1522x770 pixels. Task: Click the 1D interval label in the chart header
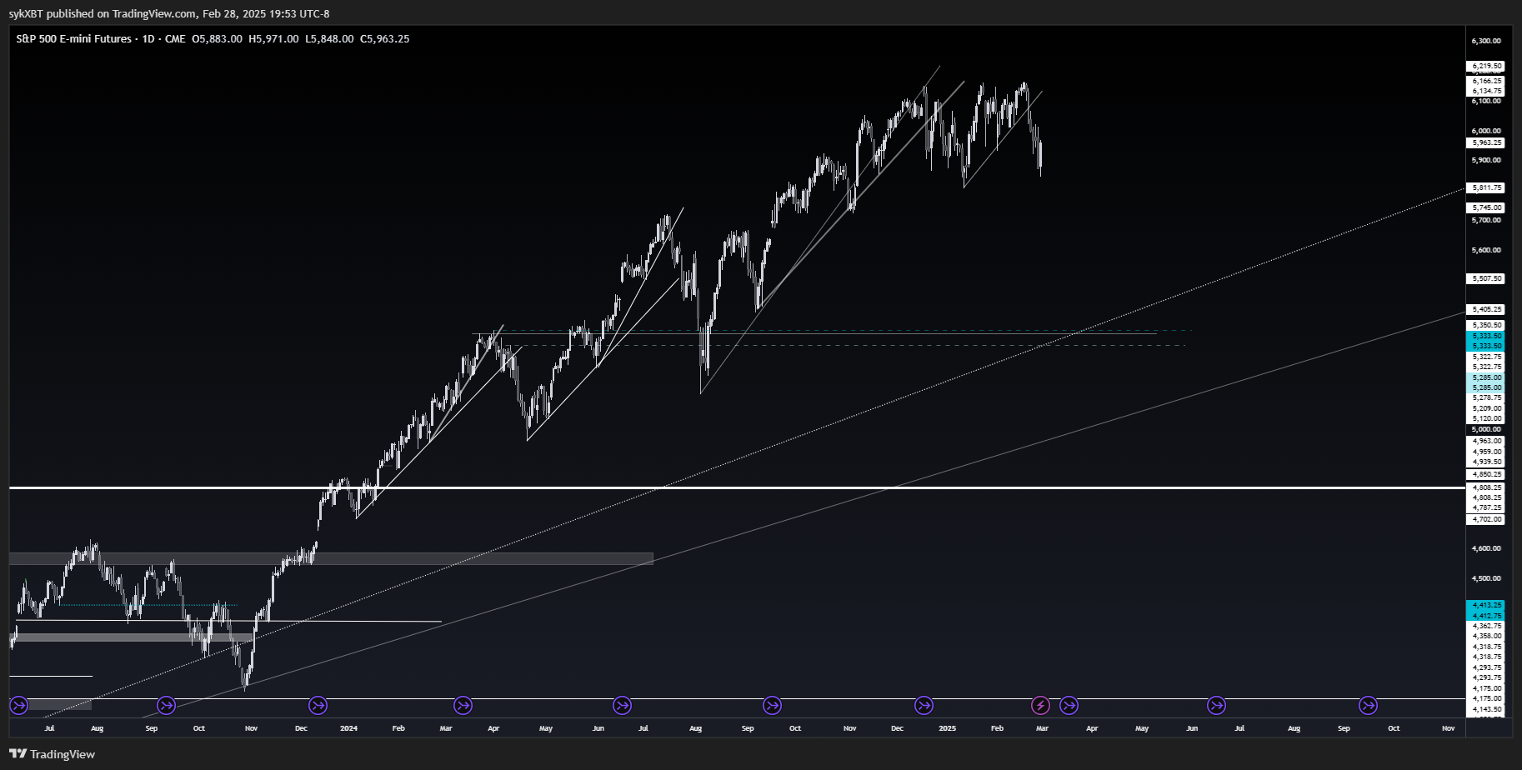tap(148, 38)
